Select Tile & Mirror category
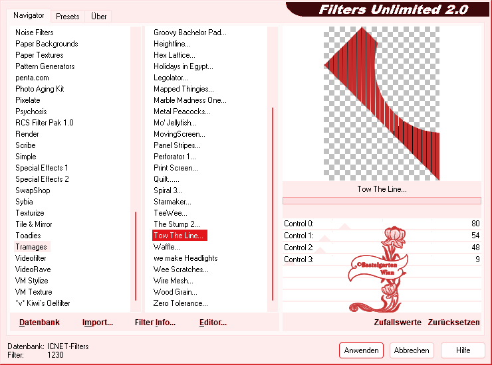492x365 pixels. 33,224
